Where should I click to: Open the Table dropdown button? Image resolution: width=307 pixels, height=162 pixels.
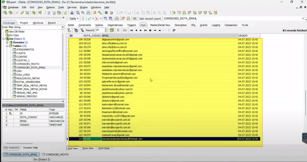(x=74, y=19)
